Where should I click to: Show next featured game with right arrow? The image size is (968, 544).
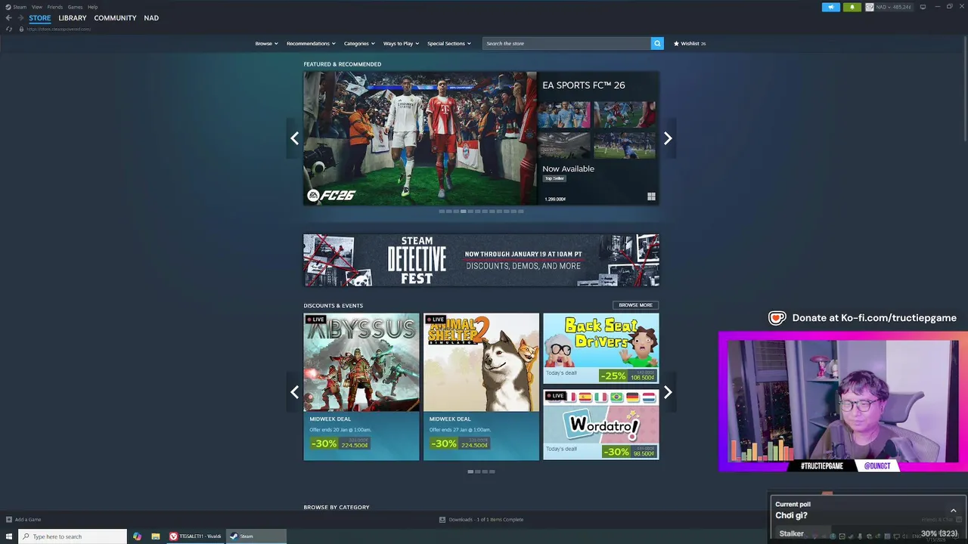(668, 138)
